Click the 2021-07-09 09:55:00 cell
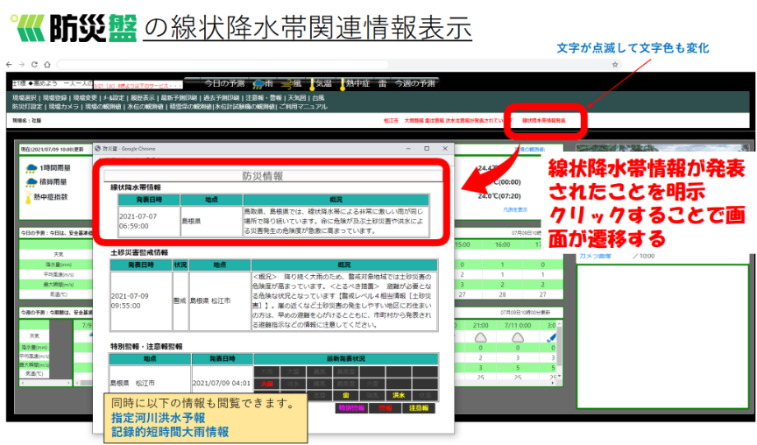Viewport: 757px width, 445px height. pyautogui.click(x=141, y=300)
